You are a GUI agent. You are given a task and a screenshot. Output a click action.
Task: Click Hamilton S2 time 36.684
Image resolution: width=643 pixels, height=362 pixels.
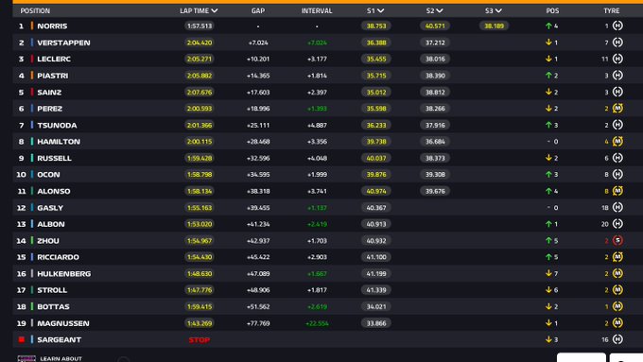[x=435, y=142]
